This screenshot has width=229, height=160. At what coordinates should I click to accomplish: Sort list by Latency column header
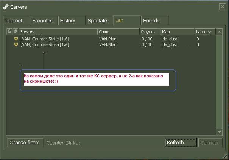coord(205,32)
